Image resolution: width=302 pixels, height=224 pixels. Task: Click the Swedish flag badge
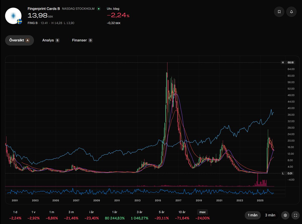point(19,21)
